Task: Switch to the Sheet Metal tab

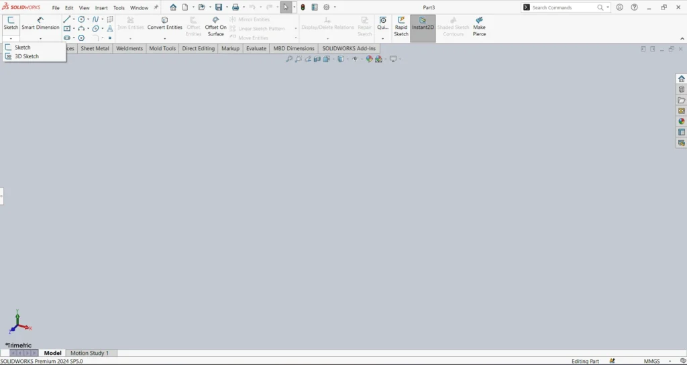Action: tap(95, 48)
